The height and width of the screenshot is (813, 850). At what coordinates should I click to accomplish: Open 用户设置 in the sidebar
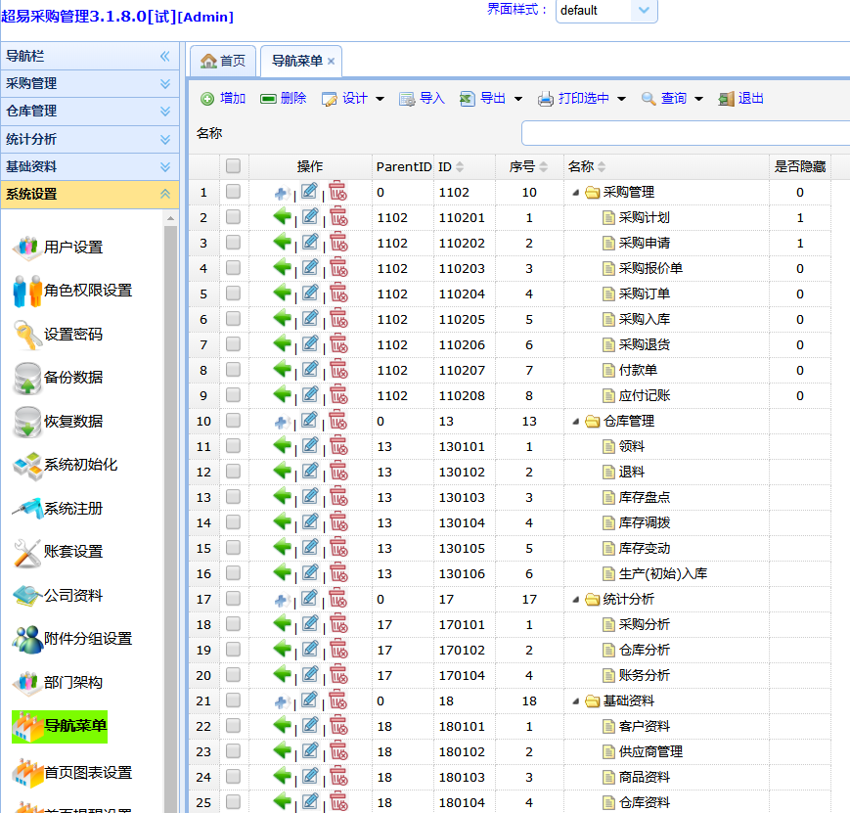click(x=72, y=248)
